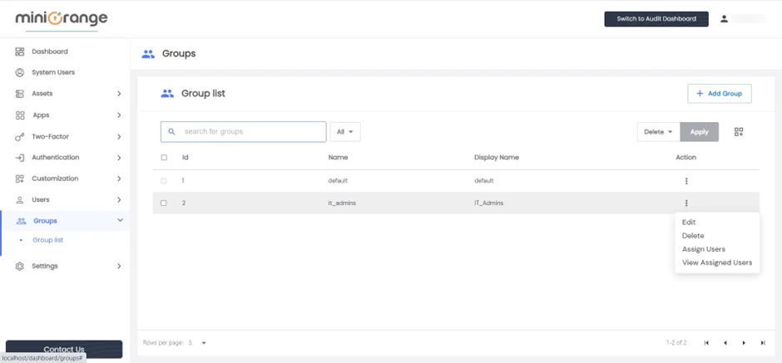Check the it_admins group row checkbox
The width and height of the screenshot is (782, 363).
[x=164, y=204]
